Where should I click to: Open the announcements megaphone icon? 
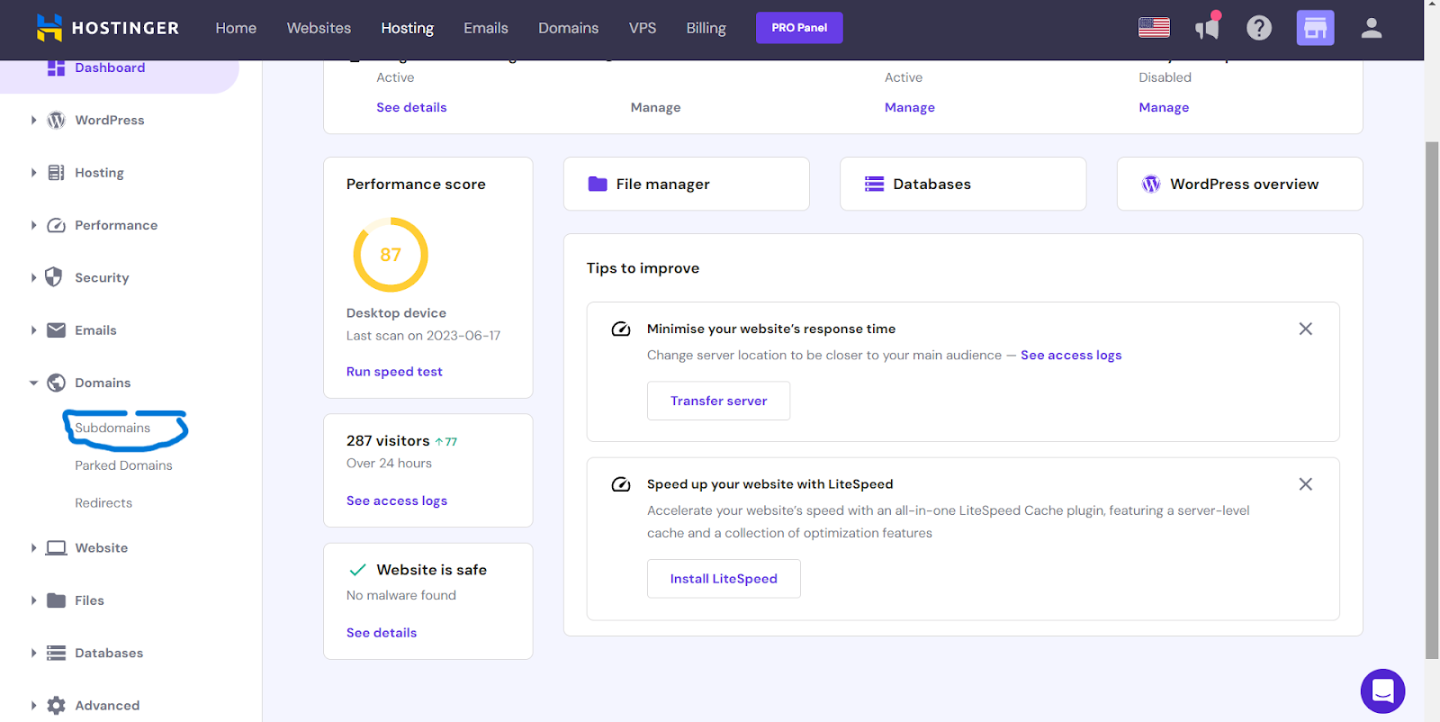1207,28
